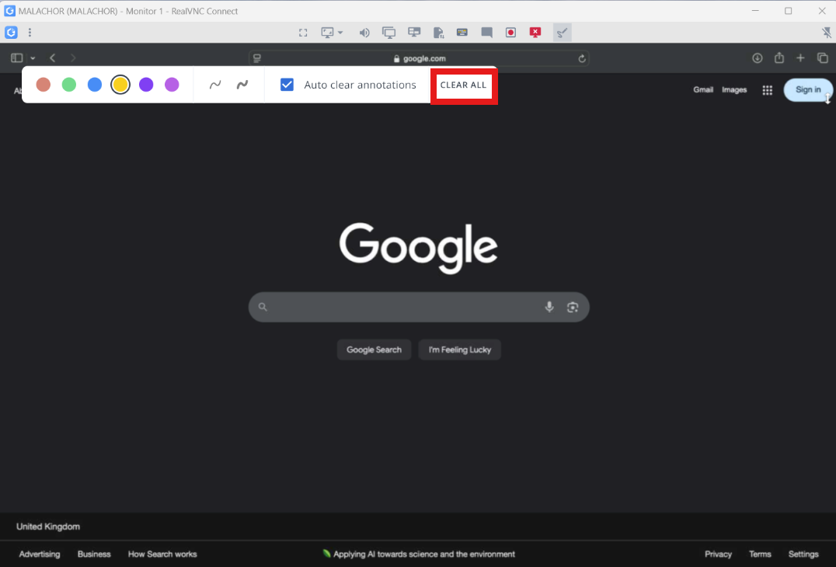836x567 pixels.
Task: Open the file transfer icon
Action: [x=438, y=33]
